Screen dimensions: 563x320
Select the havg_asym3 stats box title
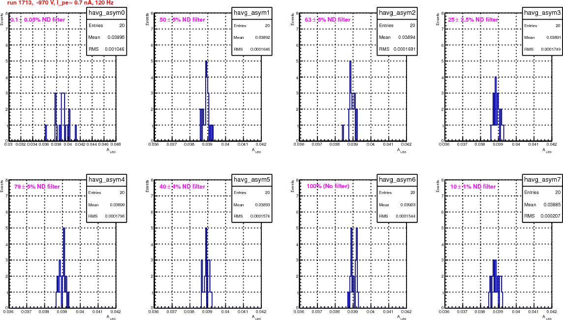click(542, 13)
